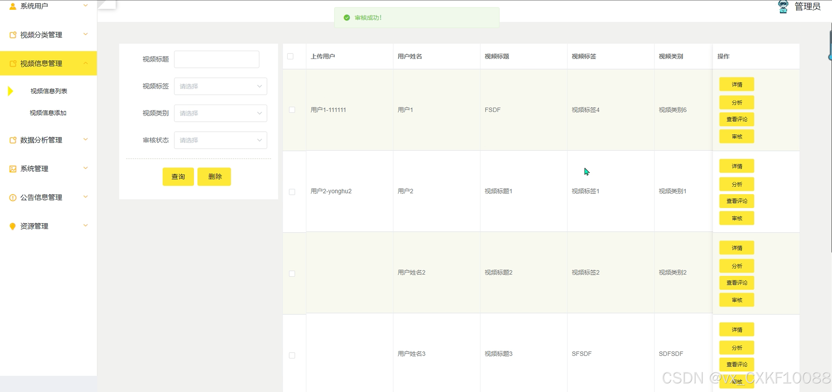This screenshot has height=392, width=832.
Task: Tick the select-all header checkbox
Action: tap(290, 57)
